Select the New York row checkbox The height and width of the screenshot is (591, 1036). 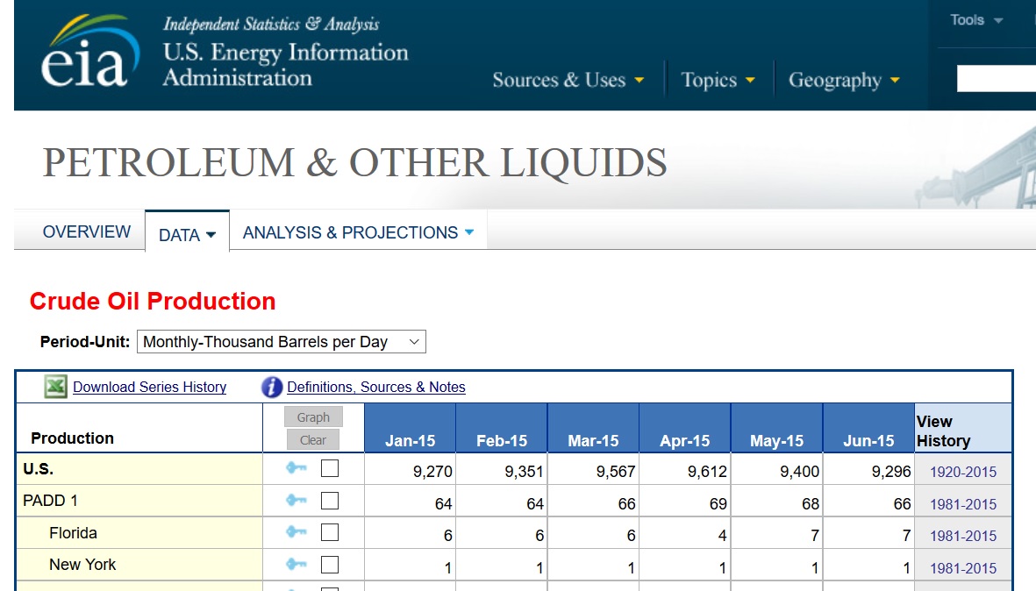point(330,565)
